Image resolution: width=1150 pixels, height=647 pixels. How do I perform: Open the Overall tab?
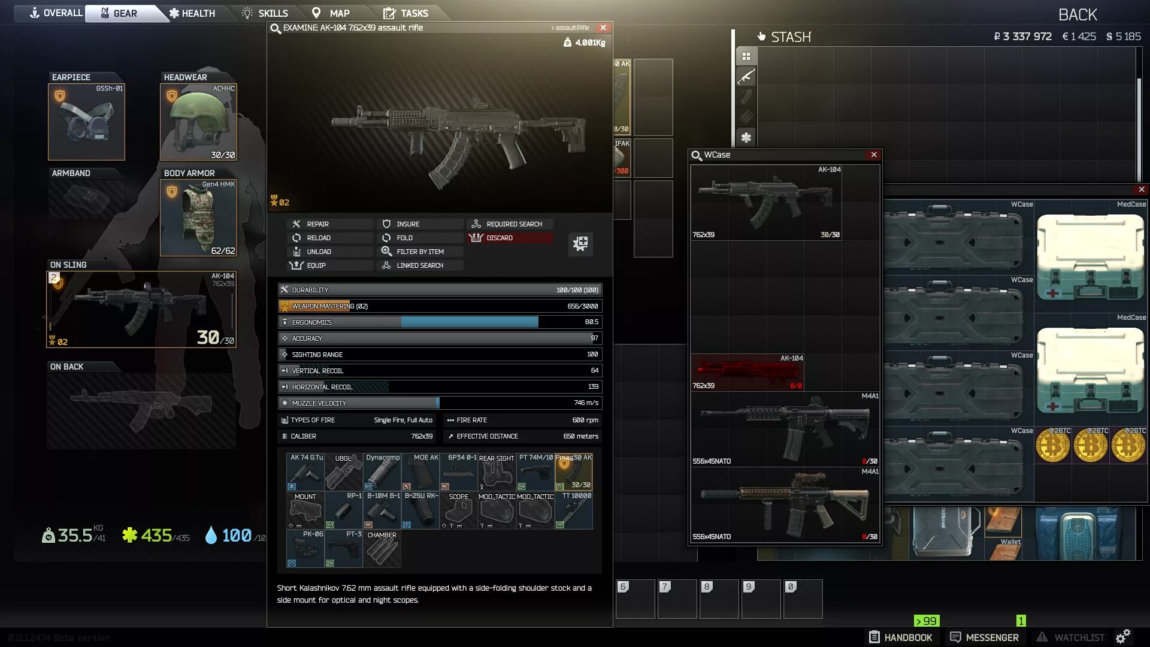[56, 13]
